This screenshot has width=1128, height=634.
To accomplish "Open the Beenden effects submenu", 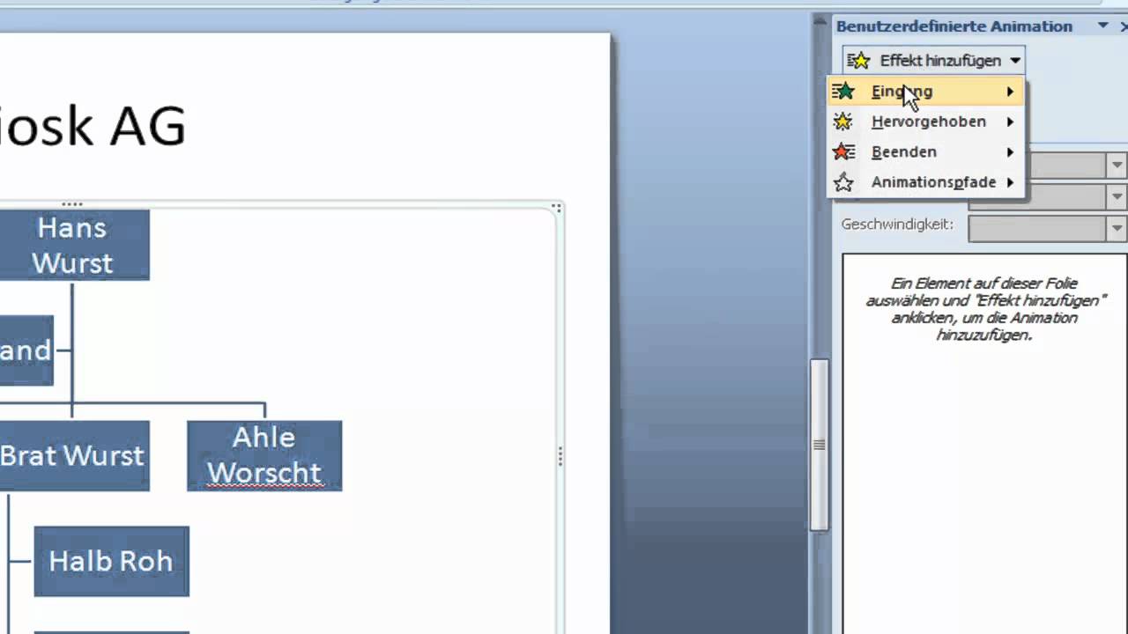I will (926, 151).
